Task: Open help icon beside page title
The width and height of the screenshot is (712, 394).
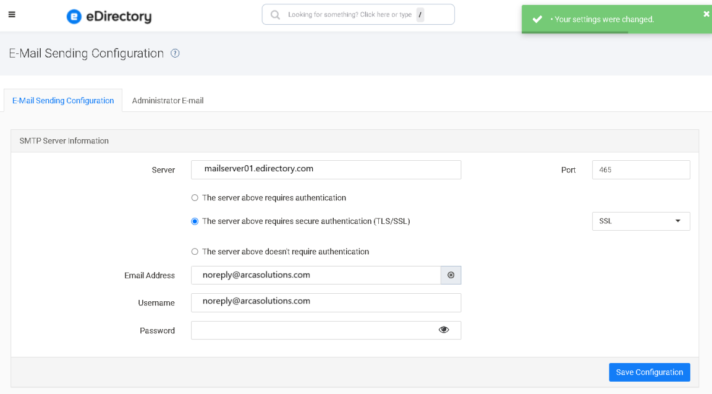Action: point(175,53)
